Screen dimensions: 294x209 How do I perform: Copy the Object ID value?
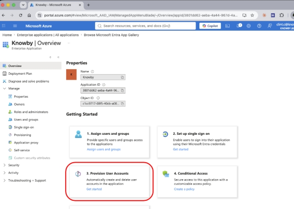pyautogui.click(x=123, y=104)
